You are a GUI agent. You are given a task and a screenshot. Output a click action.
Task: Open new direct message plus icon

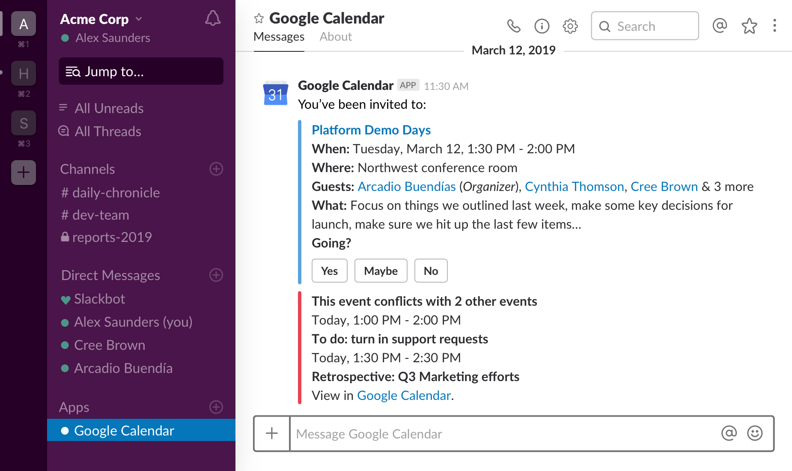[215, 275]
